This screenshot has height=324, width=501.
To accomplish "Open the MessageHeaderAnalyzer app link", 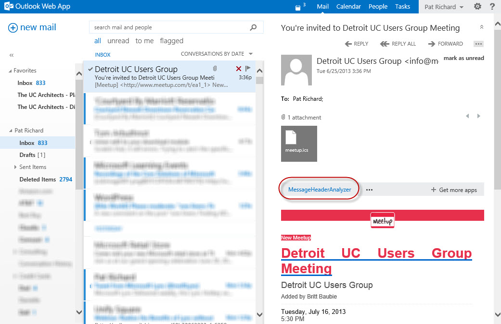I will [320, 190].
